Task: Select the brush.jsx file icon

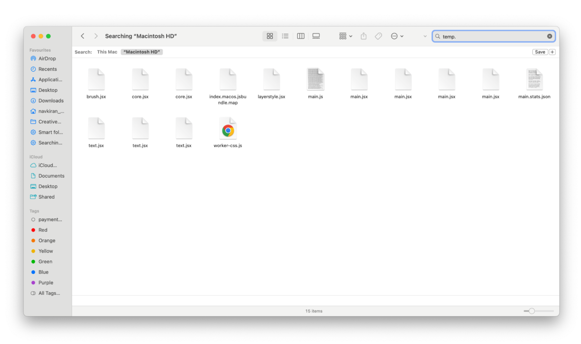Action: pos(96,79)
